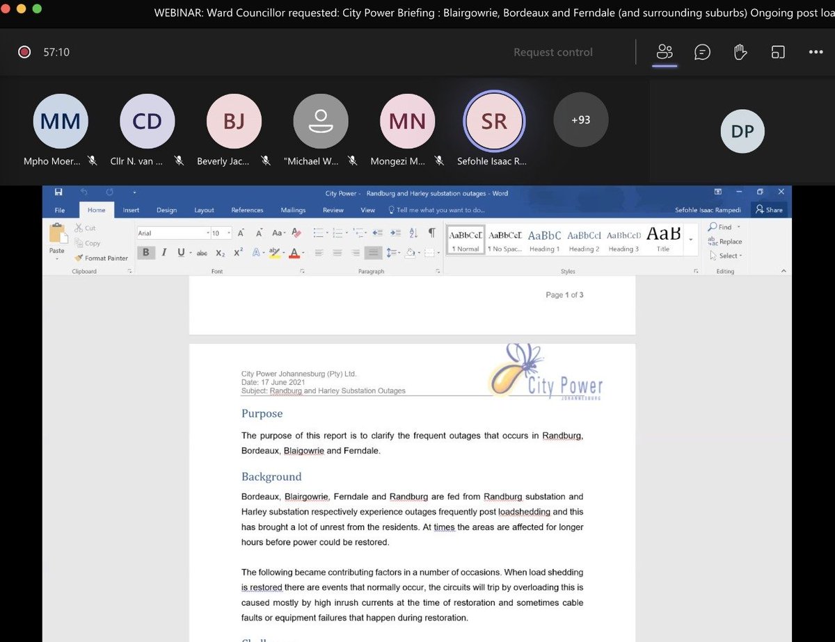Toggle Center paragraph alignment
The image size is (835, 642).
click(x=337, y=253)
